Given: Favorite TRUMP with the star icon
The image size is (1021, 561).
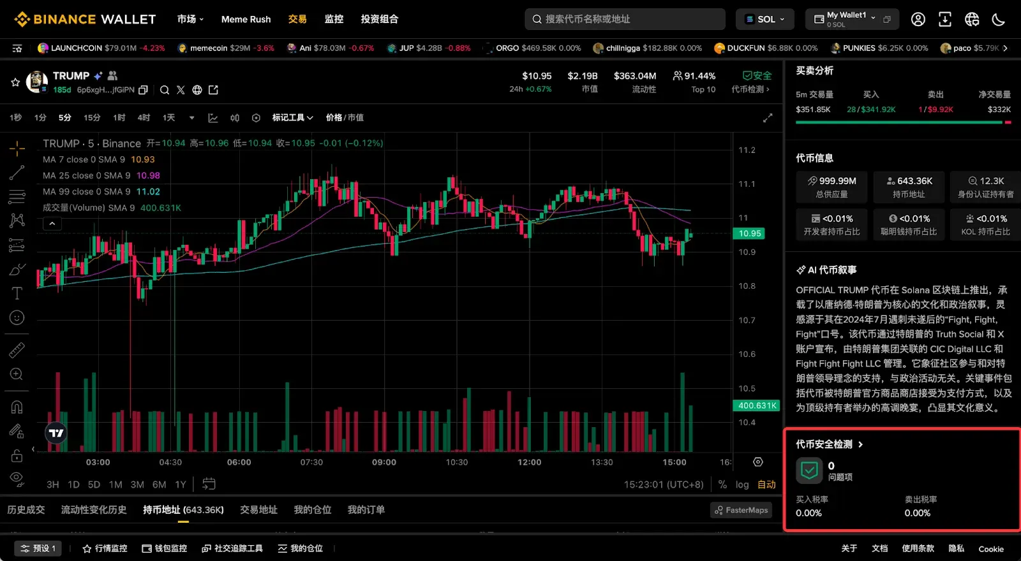Looking at the screenshot, I should click(15, 82).
